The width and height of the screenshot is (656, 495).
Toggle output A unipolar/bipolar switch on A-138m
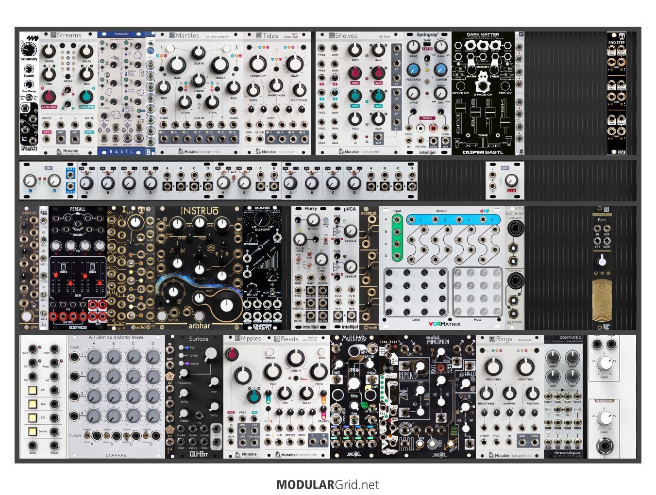pyautogui.click(x=87, y=436)
